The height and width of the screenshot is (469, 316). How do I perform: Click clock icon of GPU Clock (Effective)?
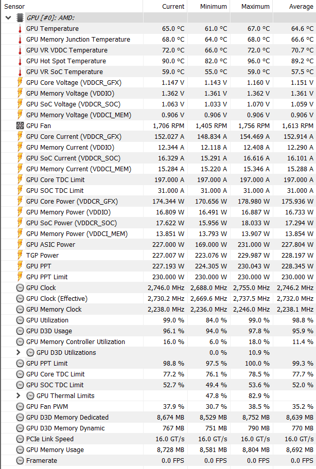(20, 298)
